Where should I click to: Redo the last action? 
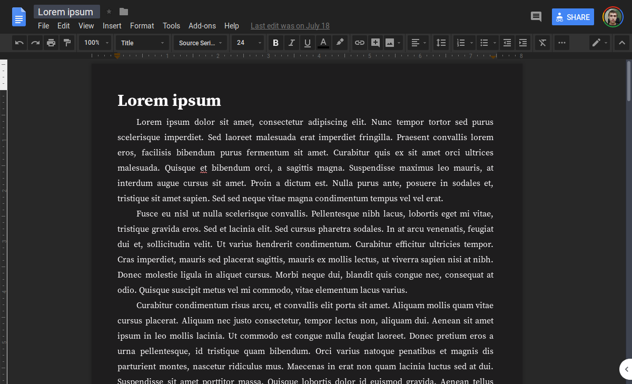pyautogui.click(x=35, y=43)
